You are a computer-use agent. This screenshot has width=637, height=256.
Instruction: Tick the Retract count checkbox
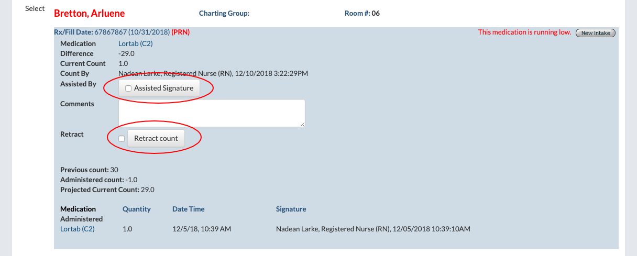(122, 139)
